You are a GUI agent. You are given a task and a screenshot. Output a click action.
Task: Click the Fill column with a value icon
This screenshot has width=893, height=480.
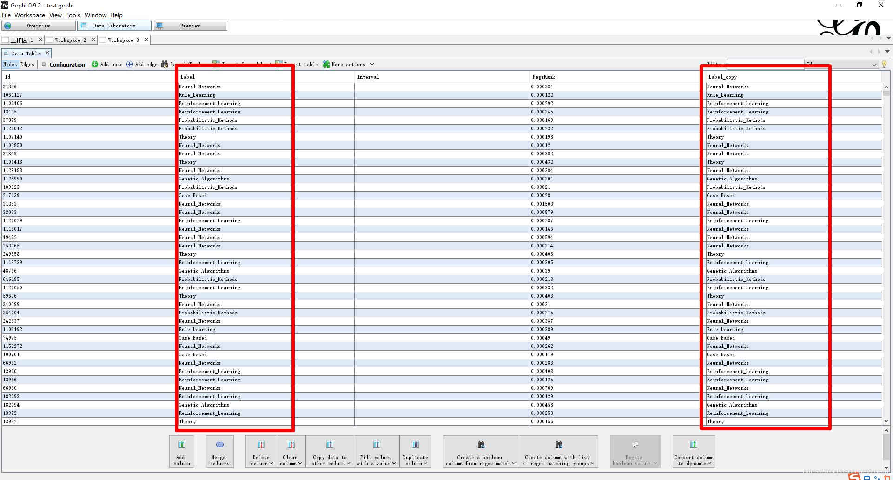377,445
